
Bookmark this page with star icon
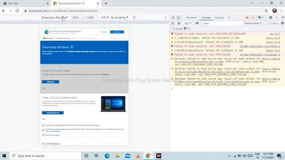point(266,11)
